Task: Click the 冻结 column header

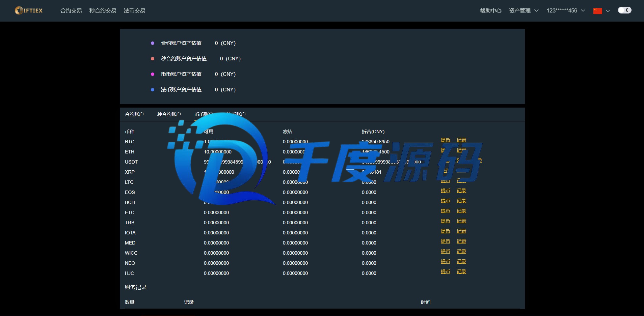Action: 288,132
